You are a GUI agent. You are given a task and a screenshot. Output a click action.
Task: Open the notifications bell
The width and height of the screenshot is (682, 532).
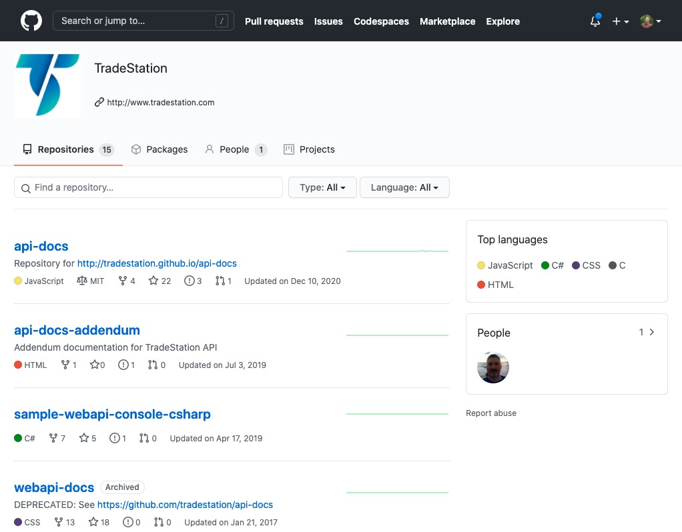click(595, 21)
